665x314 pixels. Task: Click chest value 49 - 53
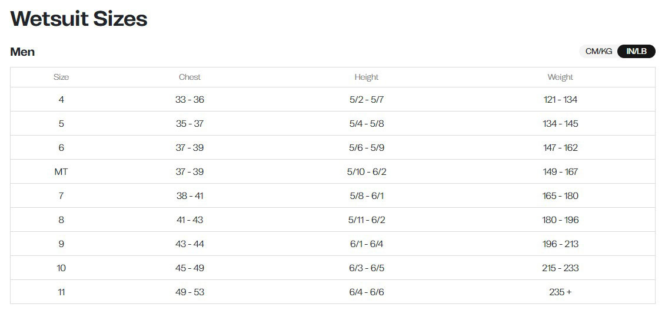click(x=189, y=292)
